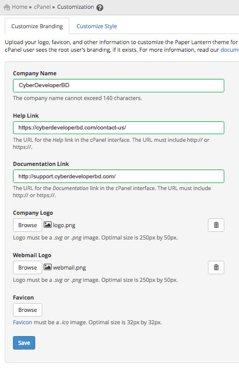Delete the company logo with trash icon
Image resolution: width=239 pixels, height=369 pixels.
(216, 225)
